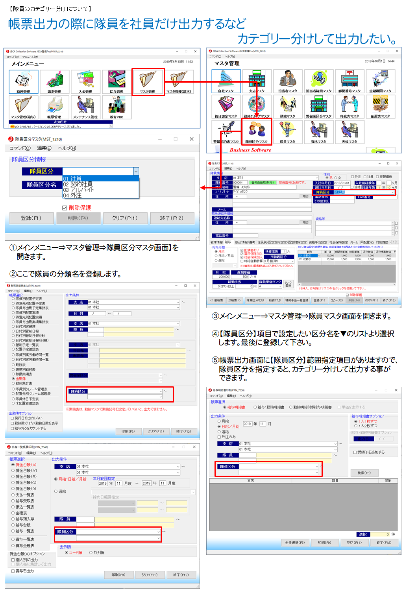Select the 1人2枚ずつ radio option
405x589 pixels.
pos(356,426)
